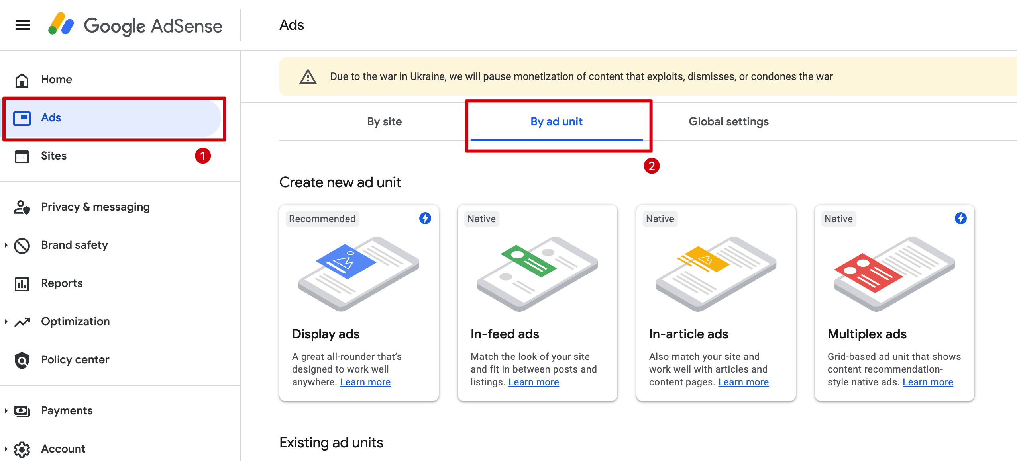Click the Sites layout icon
This screenshot has width=1017, height=461.
[x=22, y=156]
